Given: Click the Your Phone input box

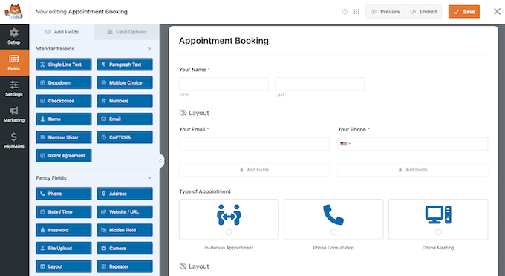Looking at the screenshot, I should (x=413, y=144).
